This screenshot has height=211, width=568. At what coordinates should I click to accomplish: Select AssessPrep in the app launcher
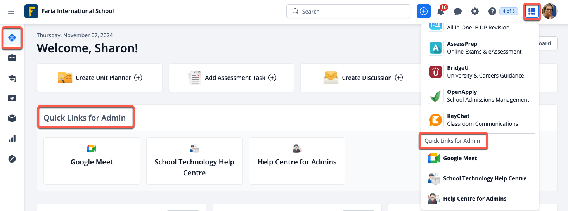pos(480,48)
